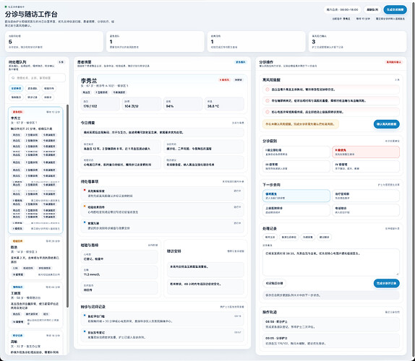
Task: Select the blue active filter chip in queue
Action: tap(17, 88)
